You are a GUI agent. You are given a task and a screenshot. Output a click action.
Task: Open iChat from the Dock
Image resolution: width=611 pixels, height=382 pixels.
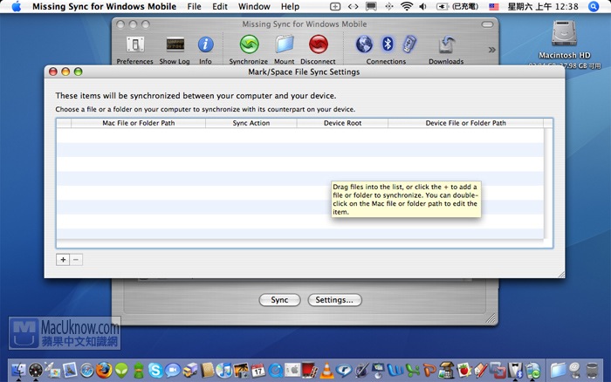coord(173,370)
